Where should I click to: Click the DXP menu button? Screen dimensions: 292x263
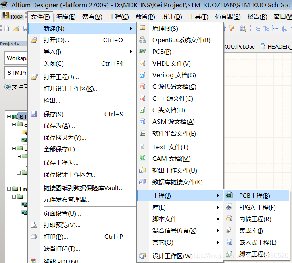coord(13,17)
